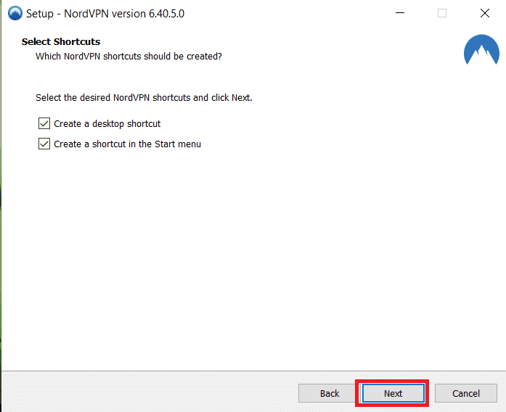Click the NordVPN mountain logo
The width and height of the screenshot is (506, 412).
tap(481, 50)
